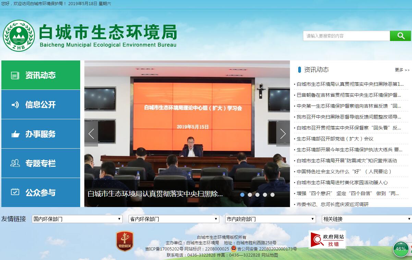The image size is (412, 260).
Task: Select the fifth carousel dot indicator
Action: pyautogui.click(x=272, y=195)
